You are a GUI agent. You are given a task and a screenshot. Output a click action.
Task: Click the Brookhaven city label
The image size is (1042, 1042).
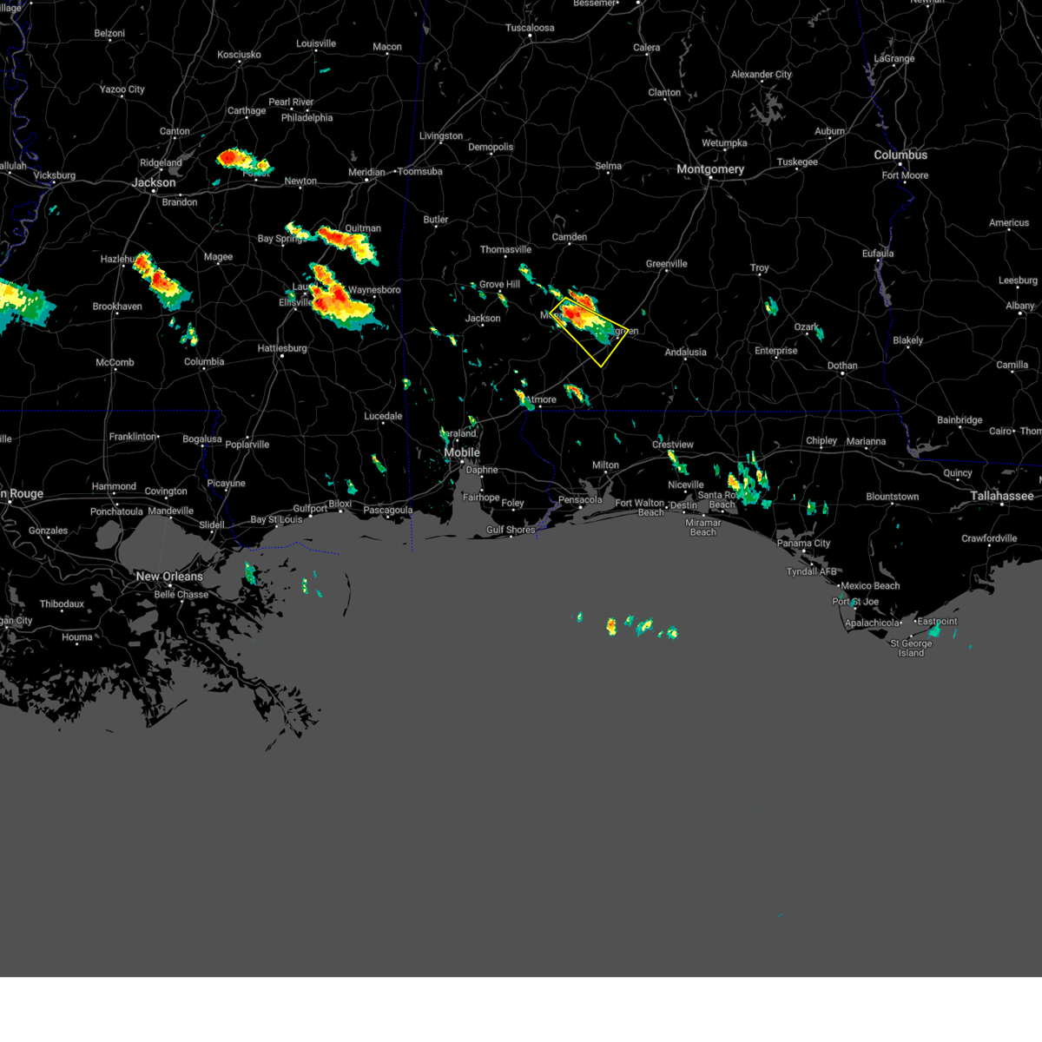click(117, 307)
